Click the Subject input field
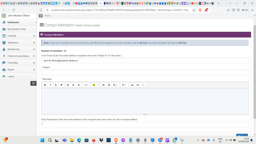 [145, 73]
